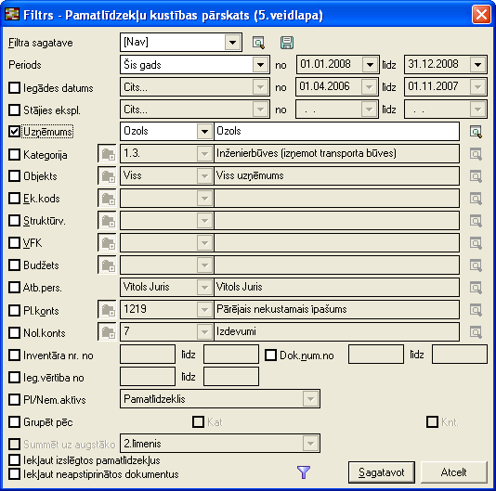Open the period start date 01.01.2008 dropdown

click(370, 64)
